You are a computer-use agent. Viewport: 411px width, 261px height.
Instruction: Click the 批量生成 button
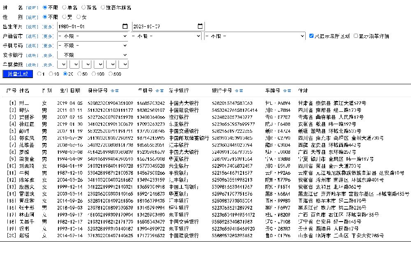click(x=17, y=74)
